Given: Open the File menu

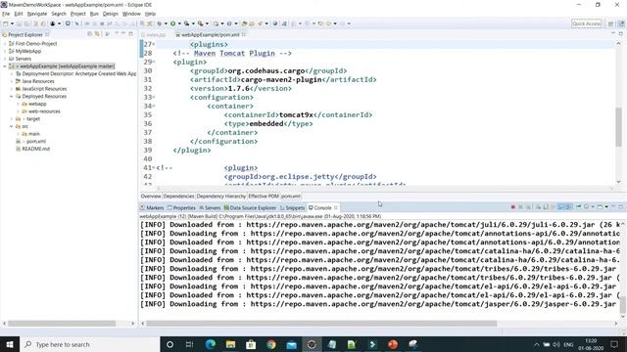Looking at the screenshot, I should coord(6,14).
